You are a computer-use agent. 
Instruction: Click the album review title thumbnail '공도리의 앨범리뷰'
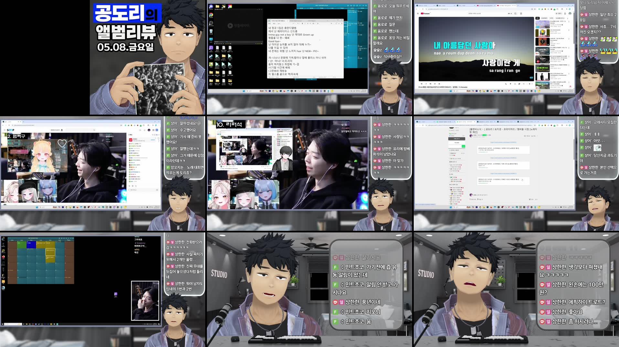tap(127, 23)
